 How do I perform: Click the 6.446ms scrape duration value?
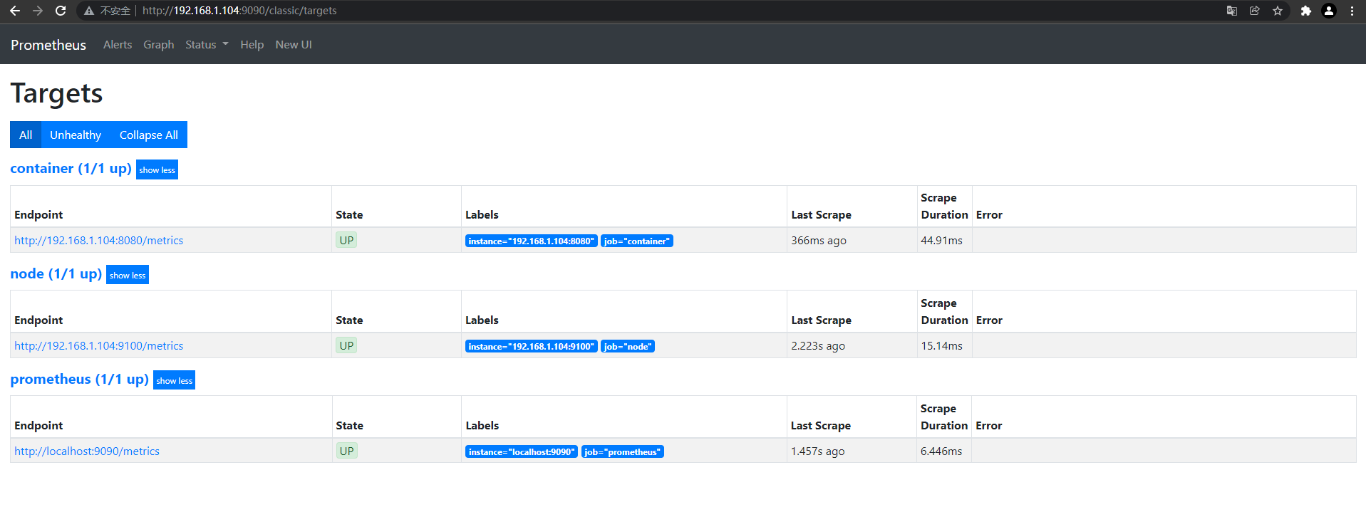941,451
